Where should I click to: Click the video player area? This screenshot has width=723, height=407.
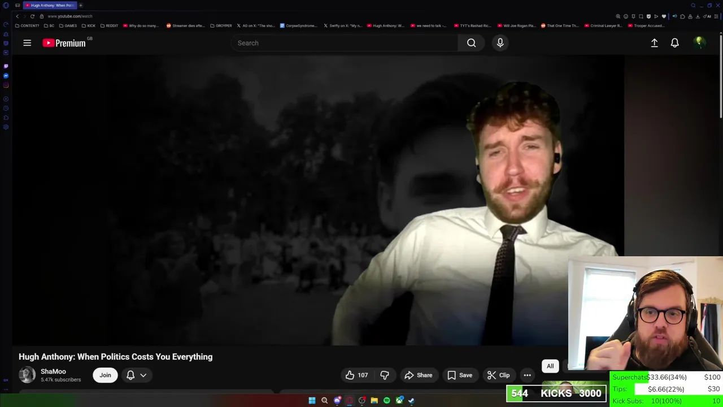click(x=319, y=201)
